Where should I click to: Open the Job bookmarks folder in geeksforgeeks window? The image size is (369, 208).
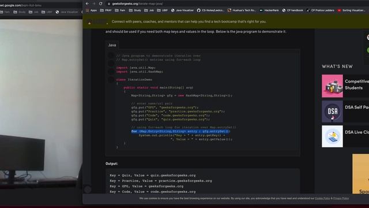tap(149, 10)
